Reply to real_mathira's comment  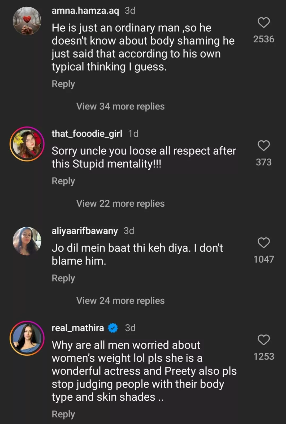pyautogui.click(x=63, y=414)
